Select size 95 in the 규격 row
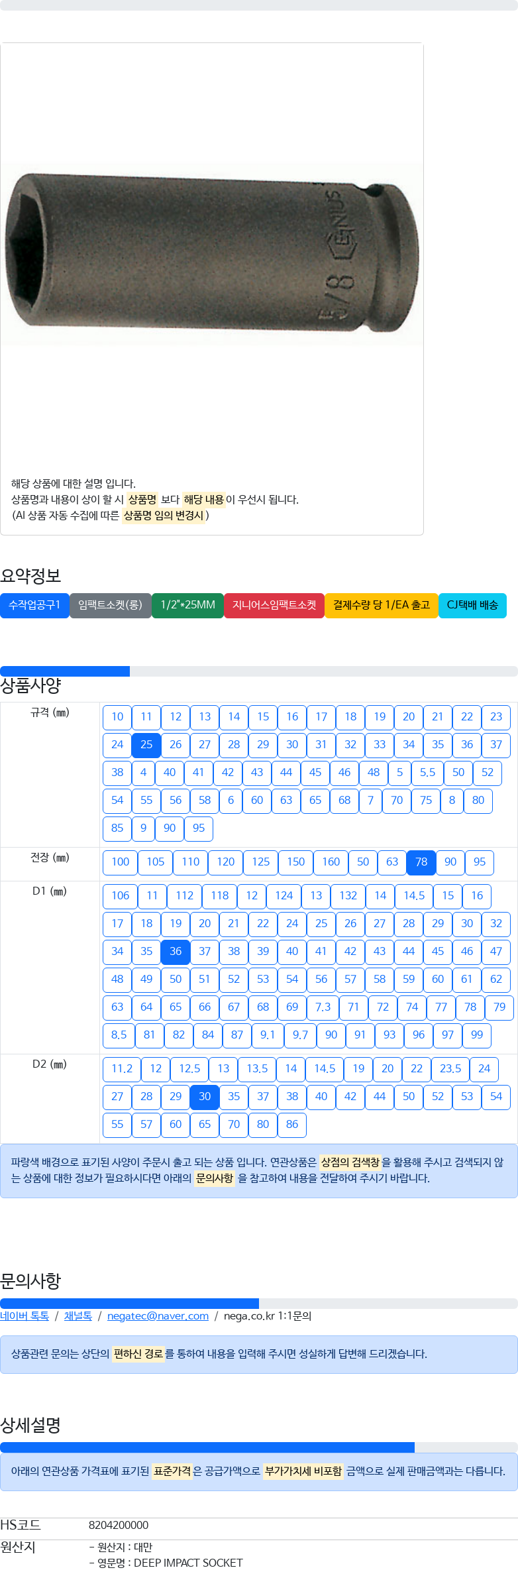Viewport: 518px width, 1572px height. (199, 828)
